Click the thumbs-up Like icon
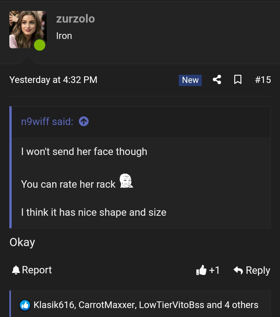Viewport: 280px width, 317px height. 202,269
